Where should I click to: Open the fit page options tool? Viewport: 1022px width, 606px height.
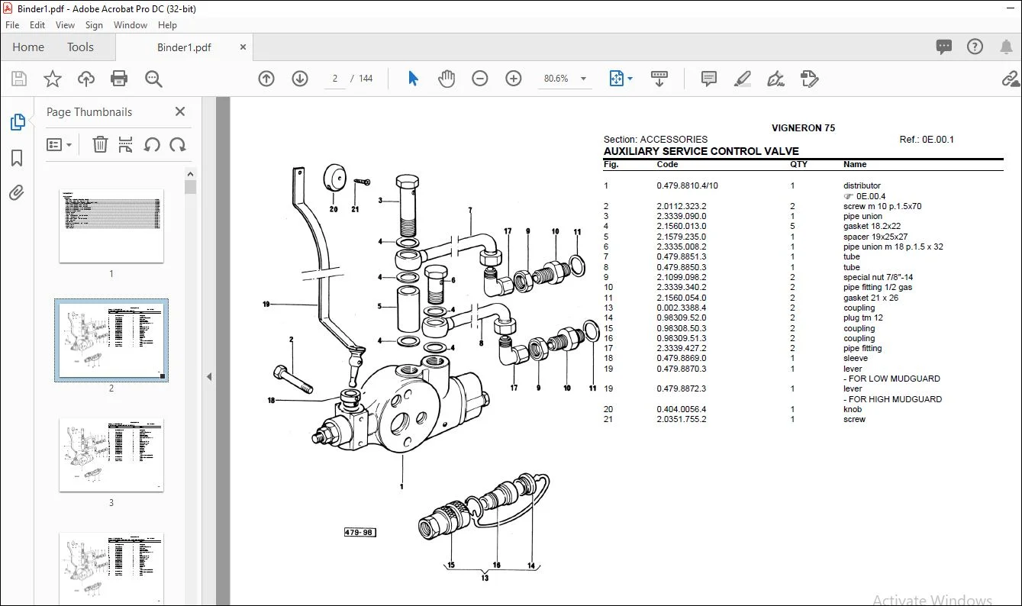(621, 79)
